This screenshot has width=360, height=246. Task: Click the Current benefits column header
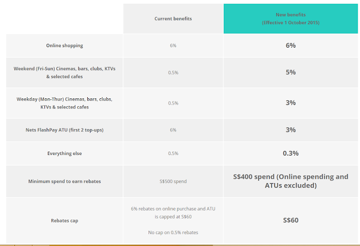[173, 19]
